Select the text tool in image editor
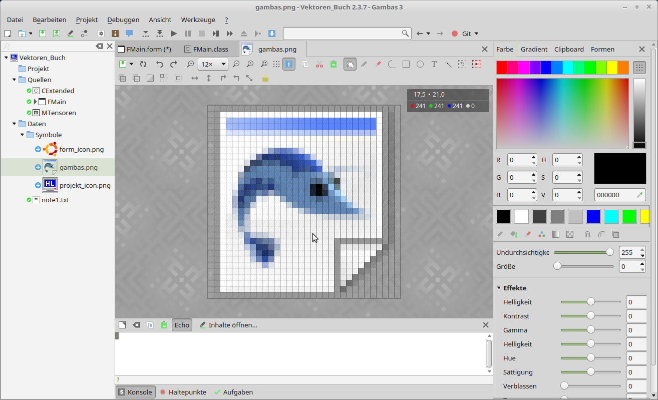 click(434, 64)
